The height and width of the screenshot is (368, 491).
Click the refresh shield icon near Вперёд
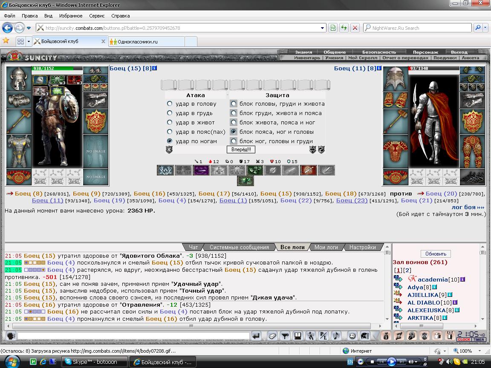tap(321, 149)
